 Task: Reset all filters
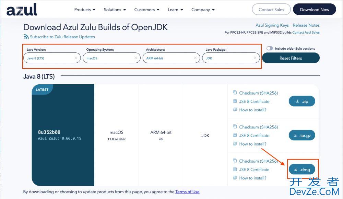(x=291, y=58)
